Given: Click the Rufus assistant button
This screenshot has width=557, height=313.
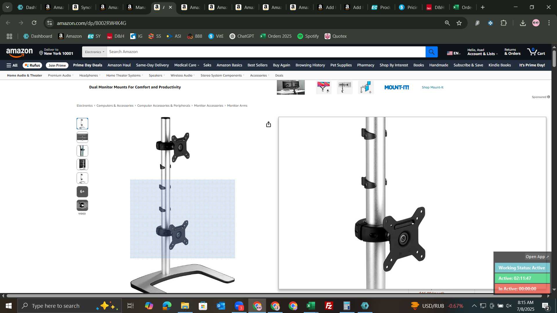Looking at the screenshot, I should click(32, 65).
